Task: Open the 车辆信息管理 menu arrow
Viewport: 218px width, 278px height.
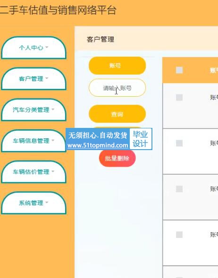Action: tap(53, 141)
